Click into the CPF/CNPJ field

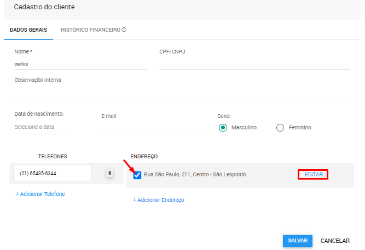click(254, 63)
